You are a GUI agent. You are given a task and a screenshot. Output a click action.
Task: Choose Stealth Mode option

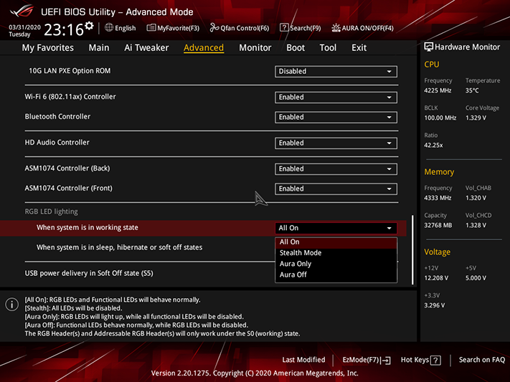[336, 253]
